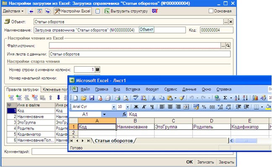Click the Excel horizontal scrollbar thumb
Image resolution: width=272 pixels, height=167 pixels.
tap(246, 141)
